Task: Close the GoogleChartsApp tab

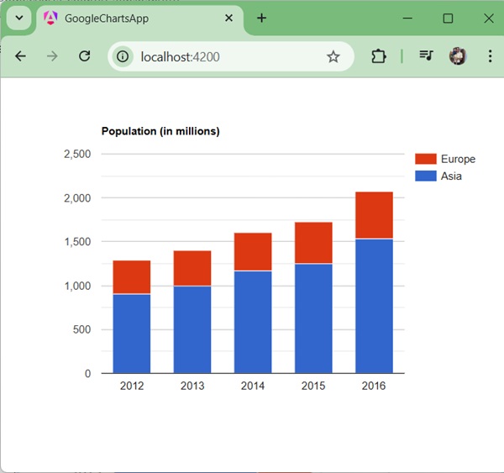Action: pyautogui.click(x=228, y=18)
